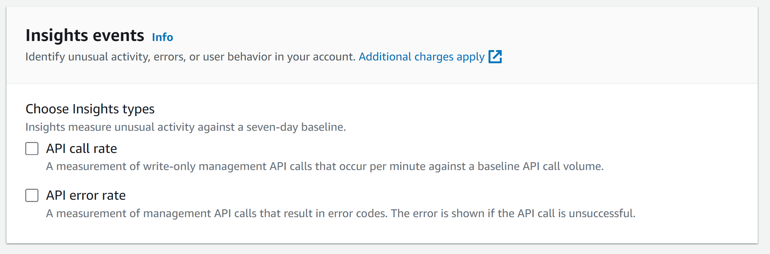Click the phrase baseline API call volume

point(540,167)
